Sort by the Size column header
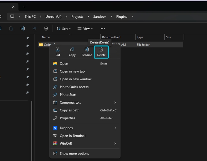This screenshot has width=207, height=161. (168, 37)
